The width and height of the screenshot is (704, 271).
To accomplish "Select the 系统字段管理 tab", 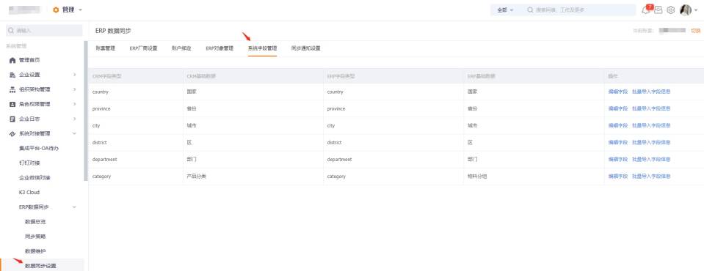I will 262,48.
